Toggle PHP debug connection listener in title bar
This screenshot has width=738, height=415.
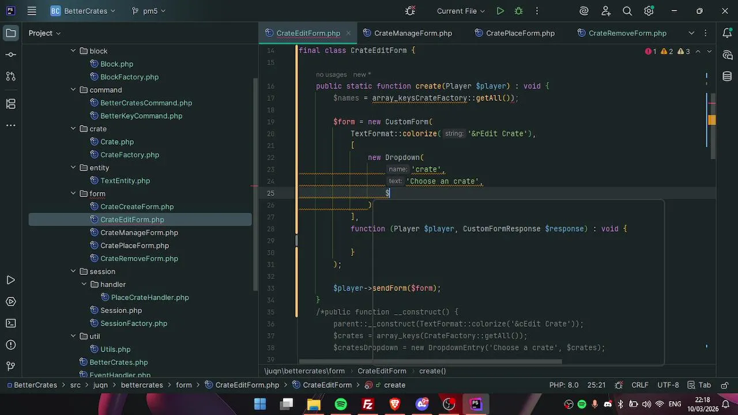(x=410, y=11)
